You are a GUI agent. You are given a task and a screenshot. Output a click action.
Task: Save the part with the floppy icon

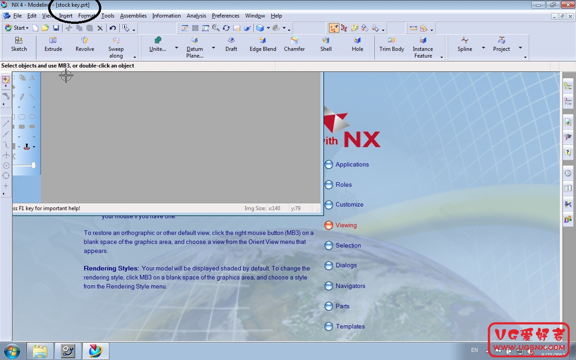coord(56,28)
